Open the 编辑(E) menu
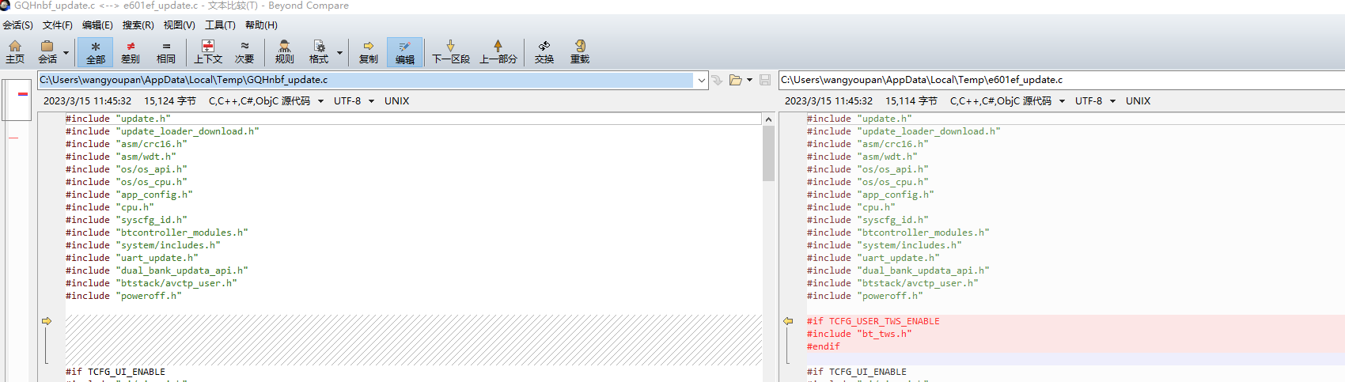 pyautogui.click(x=97, y=25)
